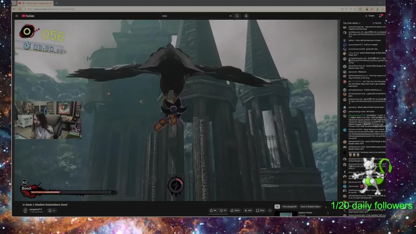Go back with the browser back arrow

point(14,9)
